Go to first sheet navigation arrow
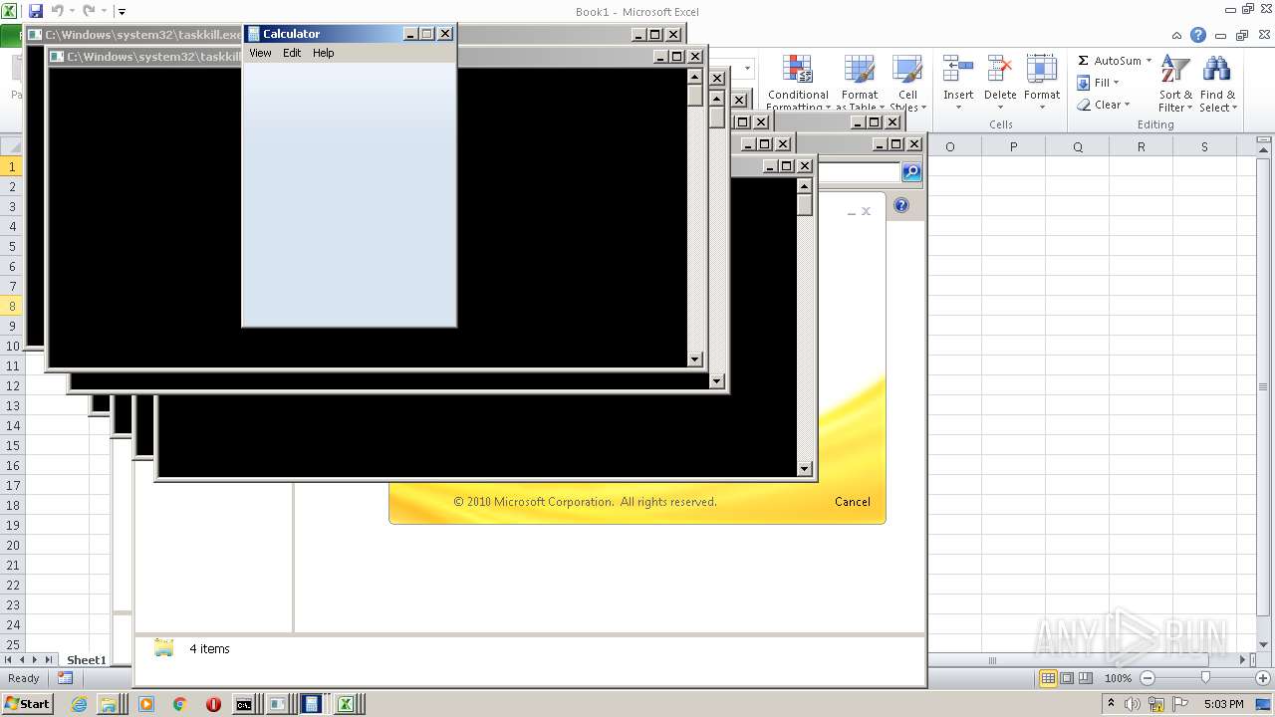This screenshot has height=717, width=1275. (x=9, y=659)
